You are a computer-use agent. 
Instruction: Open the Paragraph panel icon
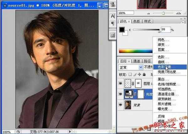click(112, 24)
